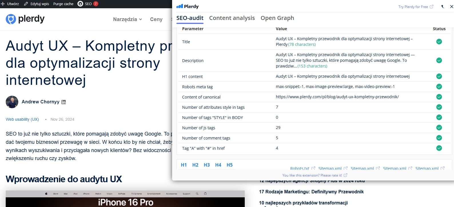Click the author name Andrew Chornyy
The width and height of the screenshot is (454, 207).
[41, 102]
